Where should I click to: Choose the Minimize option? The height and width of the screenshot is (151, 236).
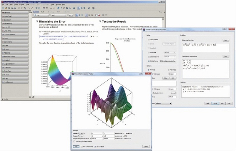coord(148,70)
